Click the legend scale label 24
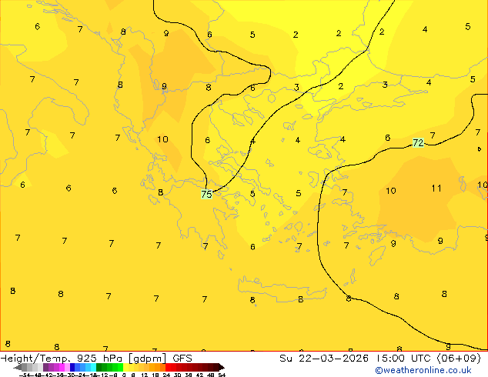The image size is (488, 377). pyautogui.click(x=166, y=375)
